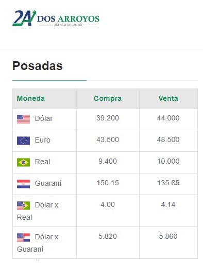Select Dólar x Guaraní compra value 5.820

[108, 236]
